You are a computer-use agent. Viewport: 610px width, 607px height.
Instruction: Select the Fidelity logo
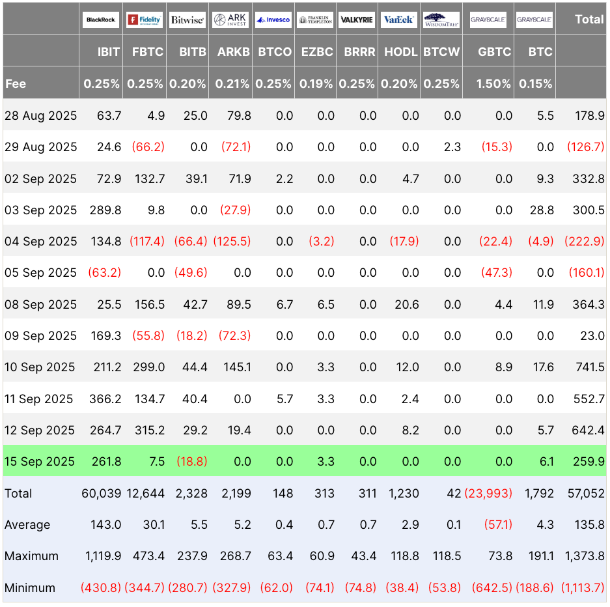145,19
